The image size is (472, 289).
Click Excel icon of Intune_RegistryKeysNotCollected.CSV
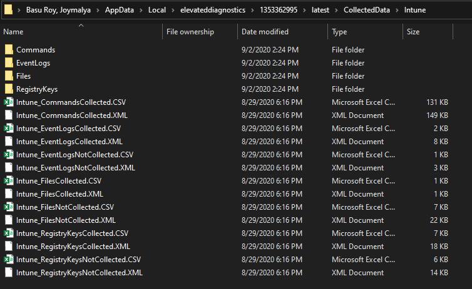tap(9, 260)
